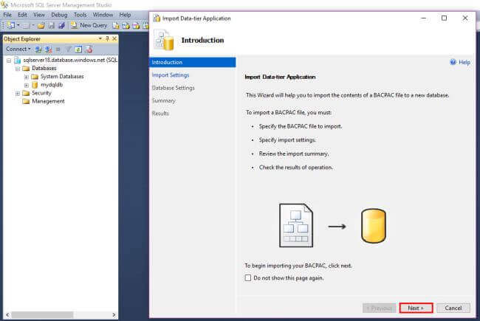Click the Open File folder icon

(x=41, y=26)
